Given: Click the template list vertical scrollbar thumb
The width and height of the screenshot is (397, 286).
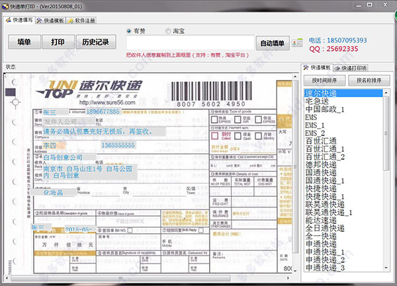Looking at the screenshot, I should click(x=386, y=133).
